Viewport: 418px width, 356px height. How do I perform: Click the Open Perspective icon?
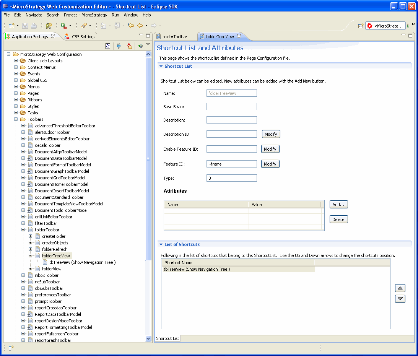[x=361, y=26]
